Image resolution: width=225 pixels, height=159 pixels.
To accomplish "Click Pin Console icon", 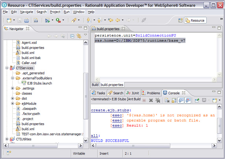I will click(197, 100).
